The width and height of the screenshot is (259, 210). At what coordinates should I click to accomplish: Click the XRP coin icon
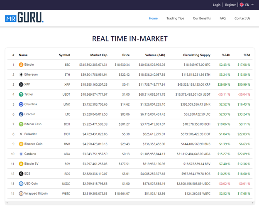(21, 84)
